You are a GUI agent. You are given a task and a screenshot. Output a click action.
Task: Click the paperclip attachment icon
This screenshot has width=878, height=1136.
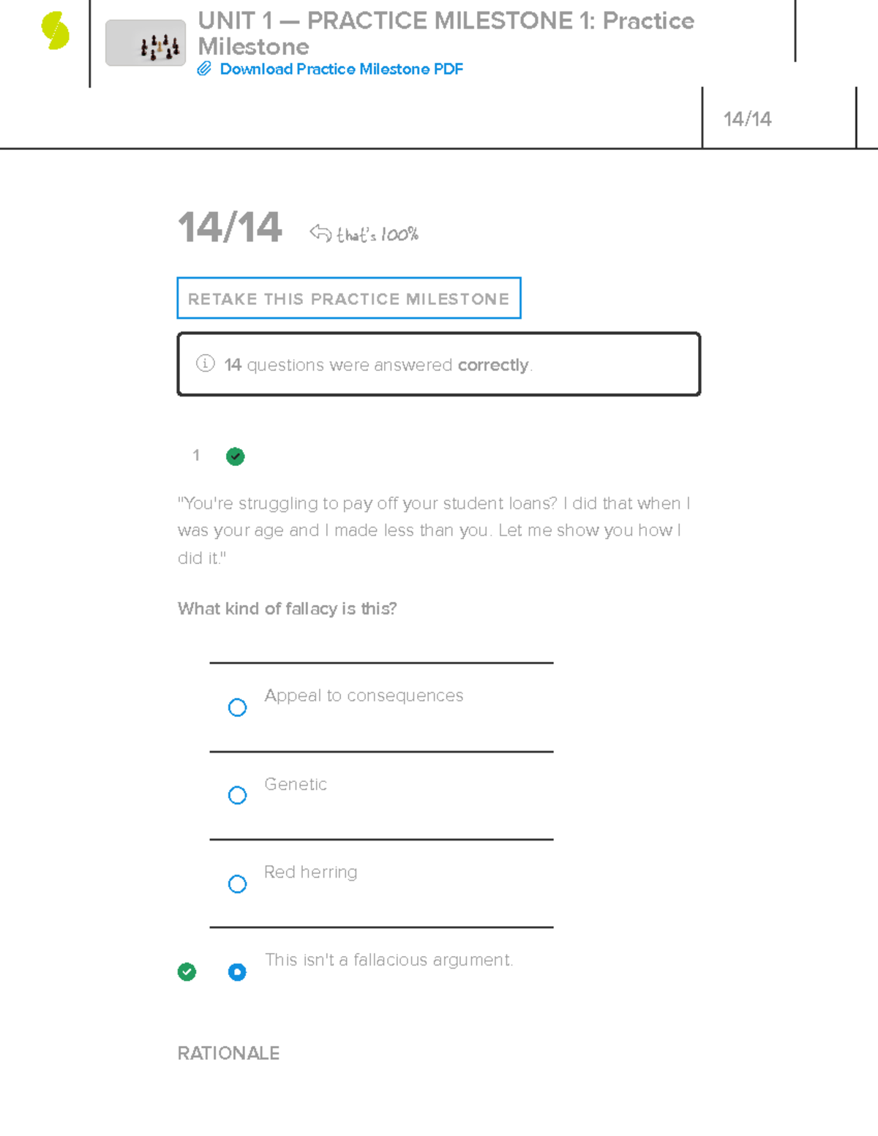coord(204,69)
